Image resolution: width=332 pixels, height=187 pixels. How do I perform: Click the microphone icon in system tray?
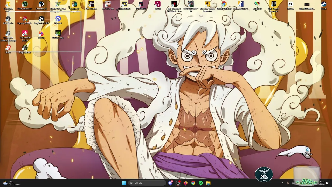pyautogui.click(x=288, y=183)
